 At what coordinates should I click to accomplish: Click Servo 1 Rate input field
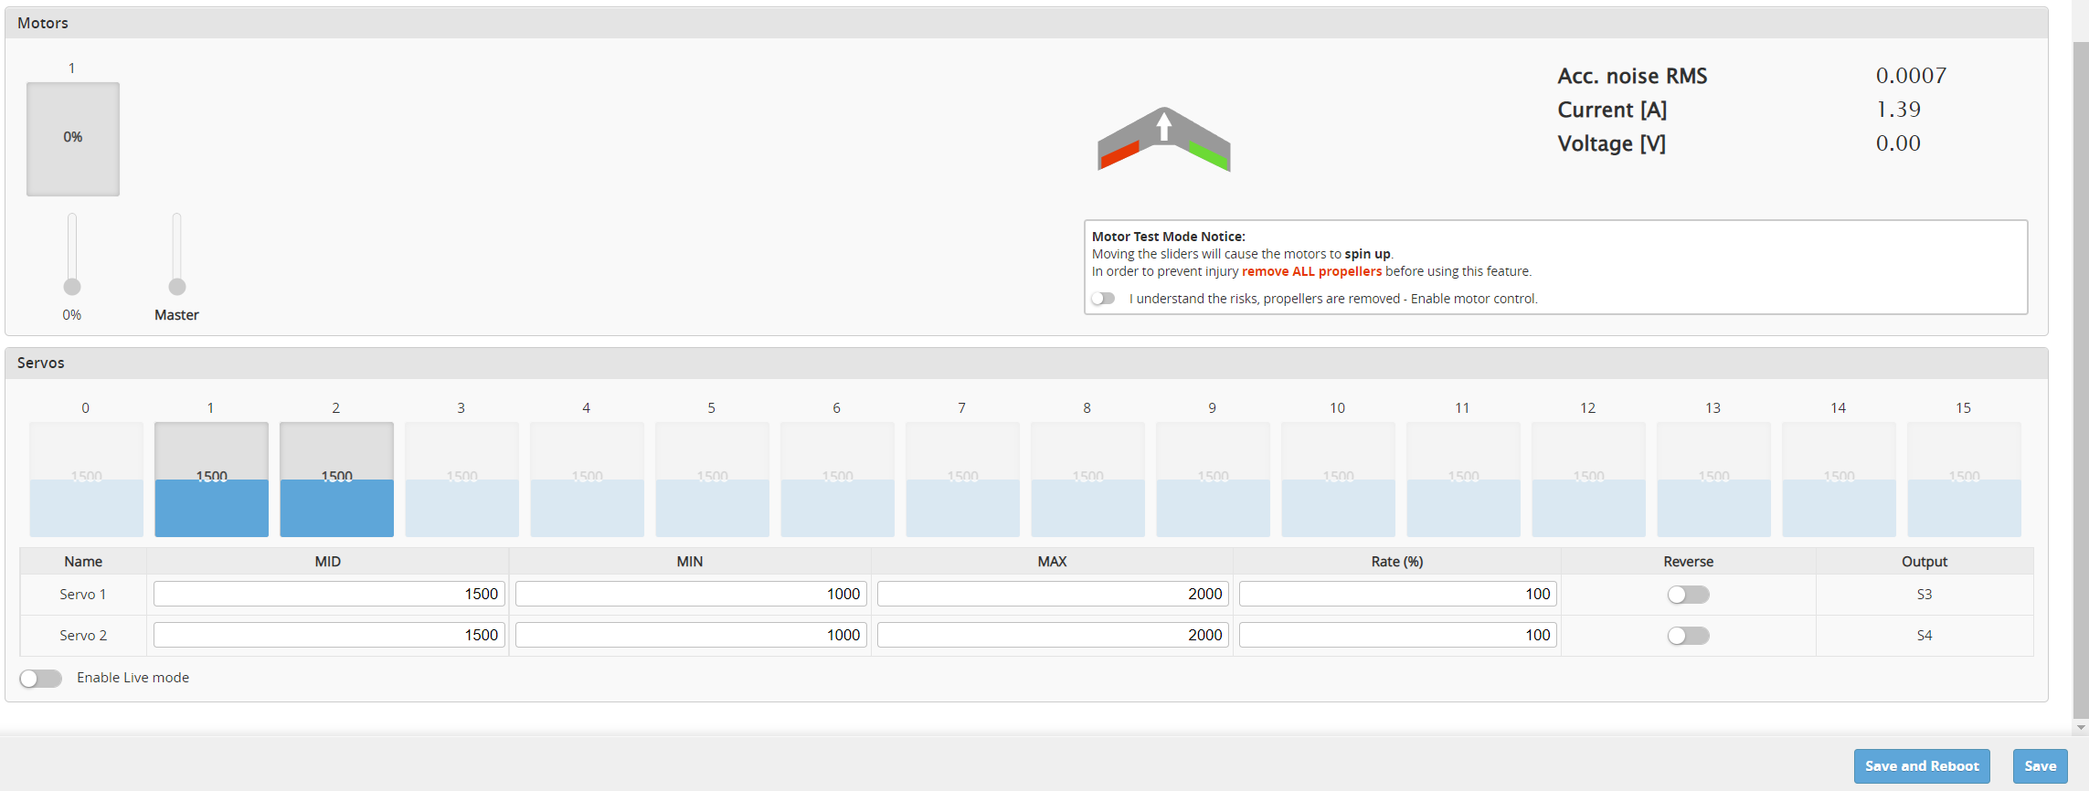[1398, 594]
